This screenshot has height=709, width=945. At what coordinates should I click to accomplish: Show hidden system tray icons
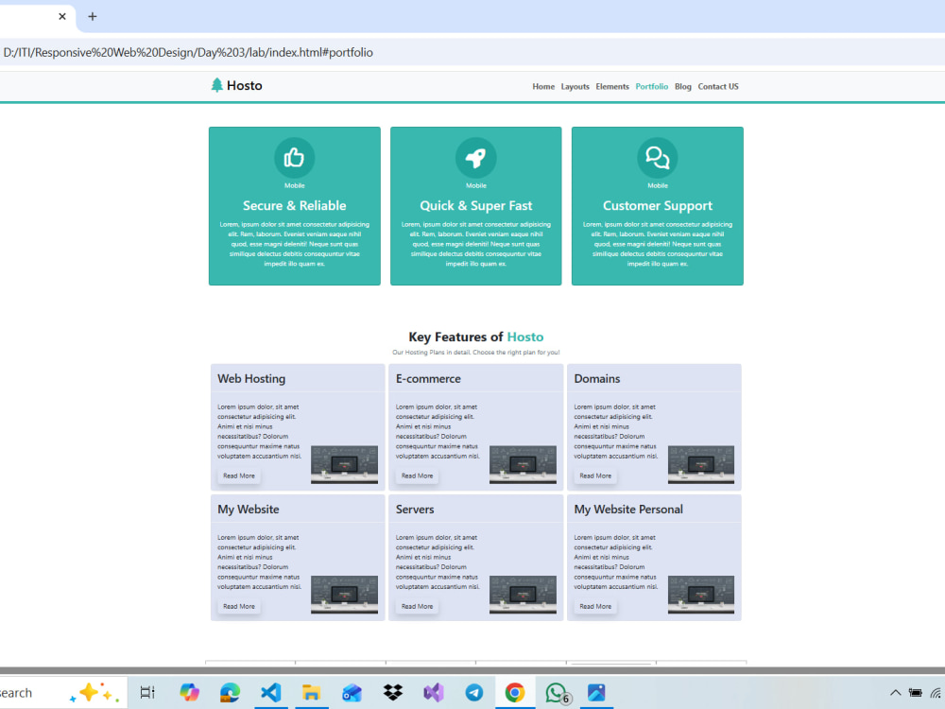tap(896, 693)
